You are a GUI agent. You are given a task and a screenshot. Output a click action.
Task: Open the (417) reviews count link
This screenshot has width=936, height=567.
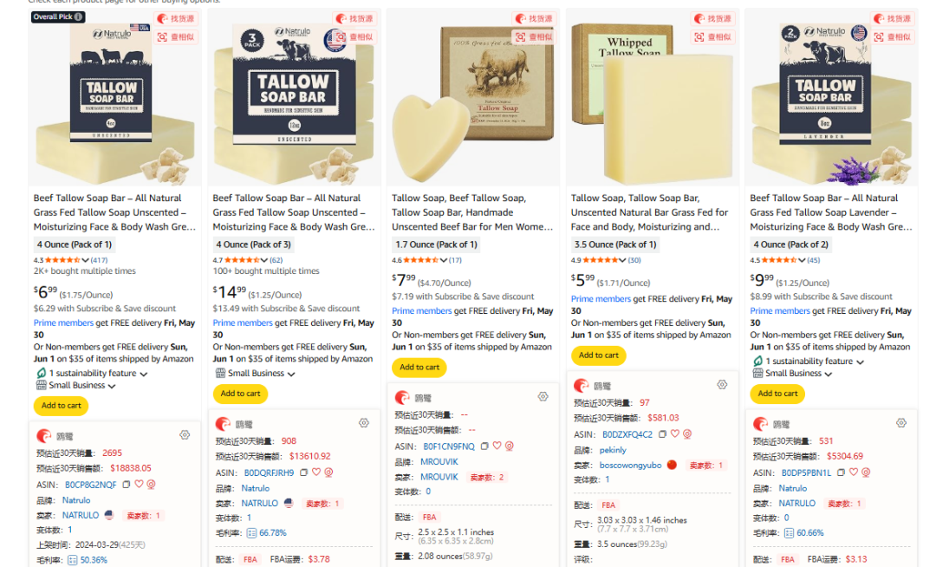pyautogui.click(x=99, y=260)
